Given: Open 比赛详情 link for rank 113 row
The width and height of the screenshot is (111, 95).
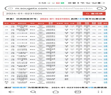Looking at the screenshot, I should pos(105,53).
